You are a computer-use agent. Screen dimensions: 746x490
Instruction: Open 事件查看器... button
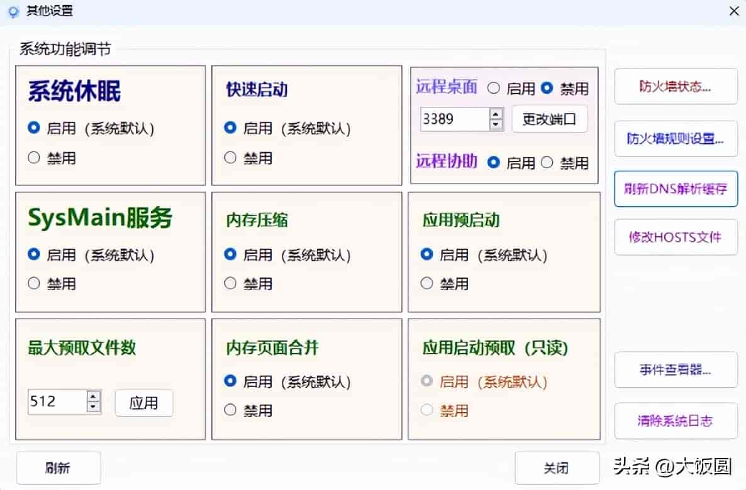coord(676,370)
